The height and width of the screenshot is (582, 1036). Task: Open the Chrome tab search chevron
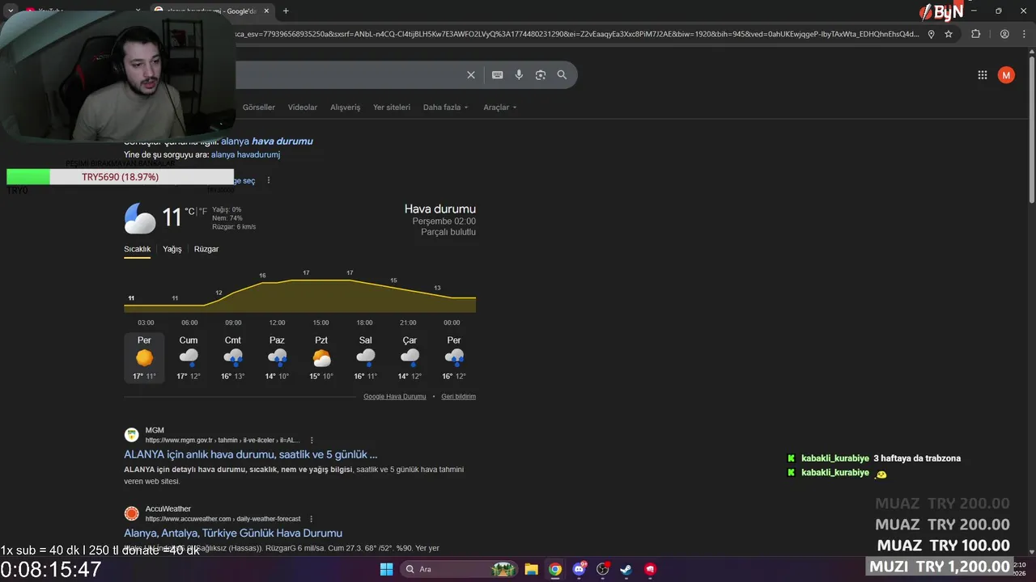[x=11, y=11]
